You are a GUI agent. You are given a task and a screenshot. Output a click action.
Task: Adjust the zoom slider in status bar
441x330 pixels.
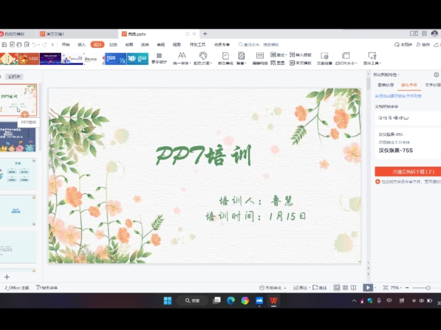[x=428, y=288]
